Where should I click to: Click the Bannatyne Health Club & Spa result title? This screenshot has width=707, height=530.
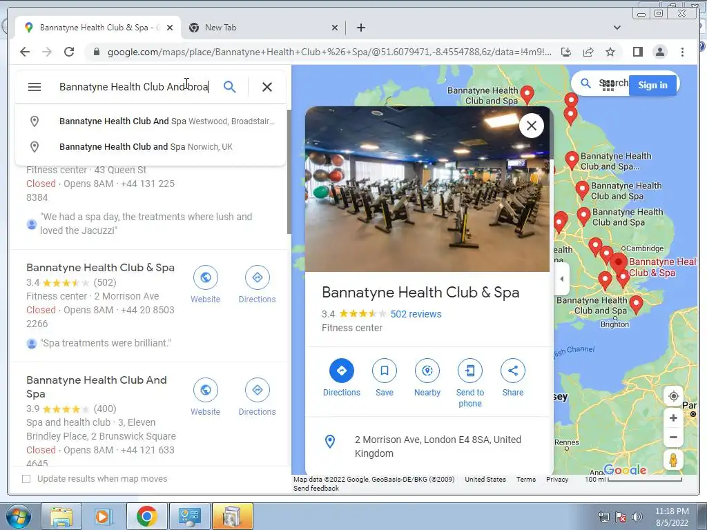(x=100, y=267)
